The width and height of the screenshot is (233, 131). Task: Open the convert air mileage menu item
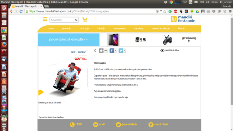pos(161,28)
